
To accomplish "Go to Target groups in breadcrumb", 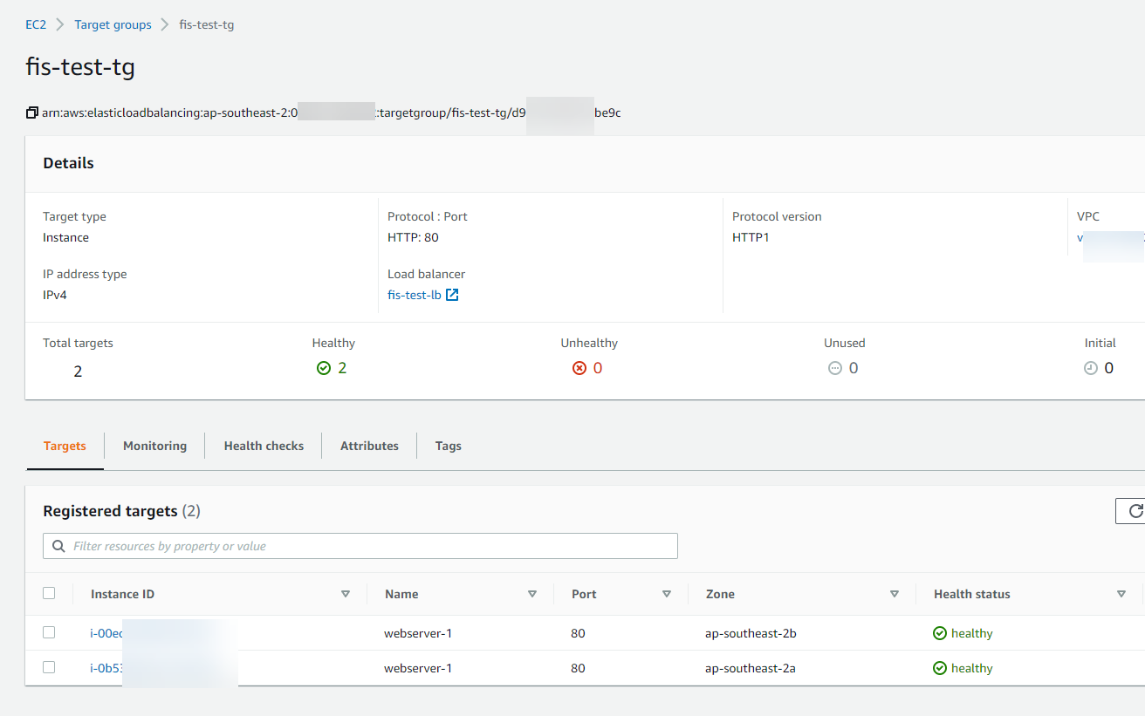I will click(113, 24).
